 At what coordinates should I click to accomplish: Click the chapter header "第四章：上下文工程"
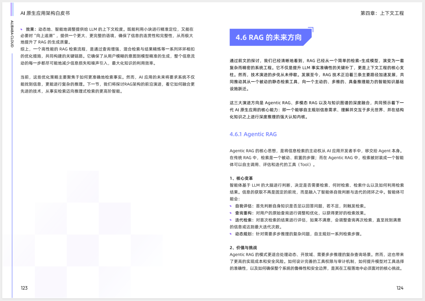tap(382, 13)
